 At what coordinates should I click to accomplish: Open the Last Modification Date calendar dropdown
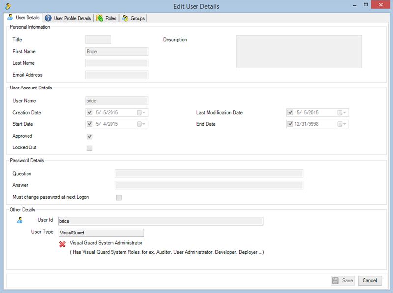342,113
